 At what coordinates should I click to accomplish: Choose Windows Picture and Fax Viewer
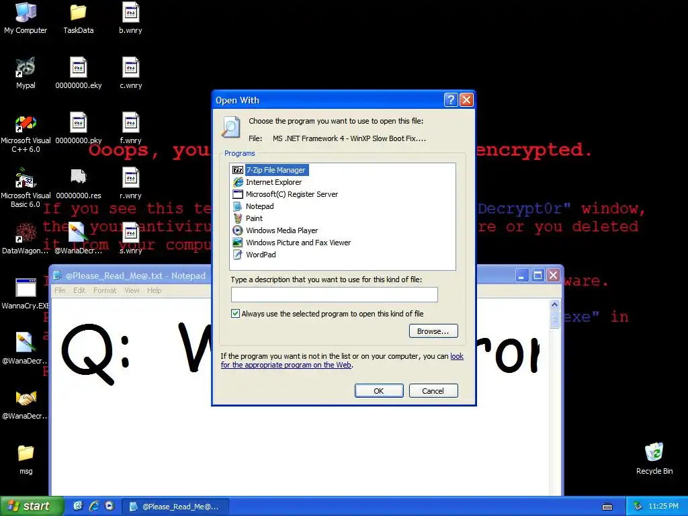(x=292, y=243)
